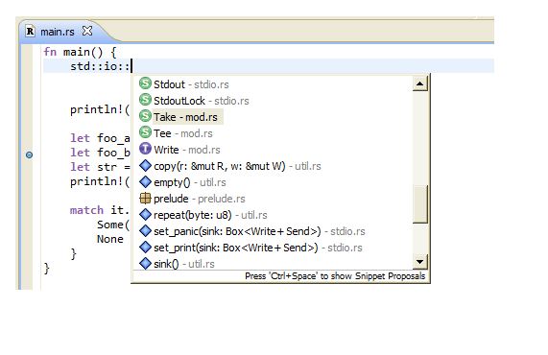Click the function icon beside set_panic
548x355 pixels.
pyautogui.click(x=145, y=230)
